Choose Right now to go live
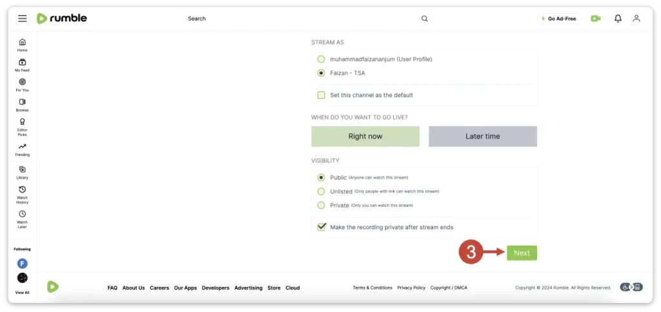Viewport: 661px width, 312px height. (x=365, y=137)
